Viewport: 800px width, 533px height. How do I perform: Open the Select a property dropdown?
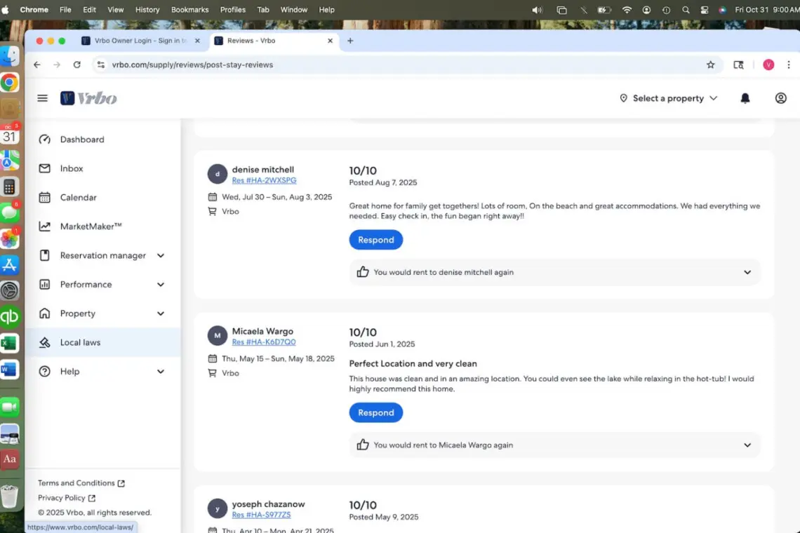[668, 98]
